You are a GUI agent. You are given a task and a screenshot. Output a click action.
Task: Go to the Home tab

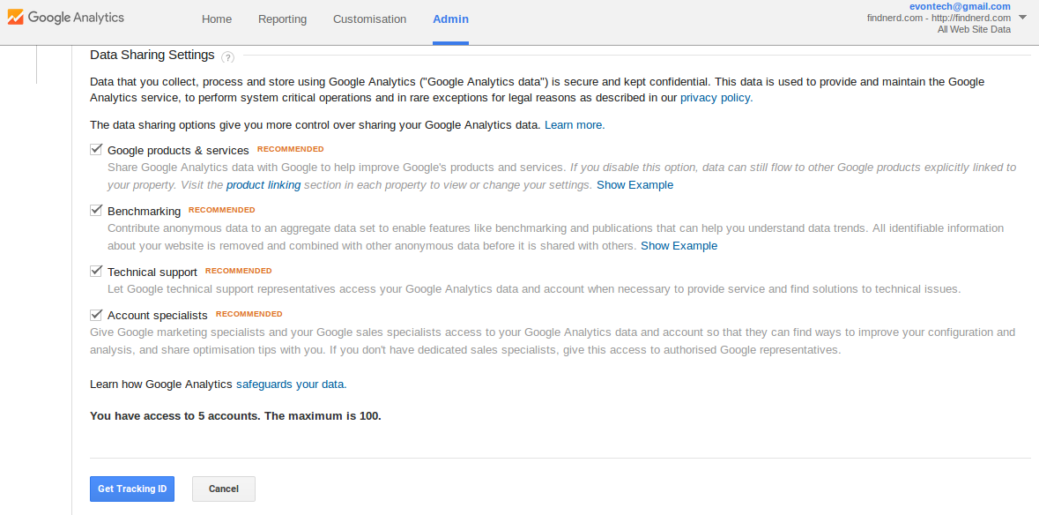pyautogui.click(x=217, y=19)
